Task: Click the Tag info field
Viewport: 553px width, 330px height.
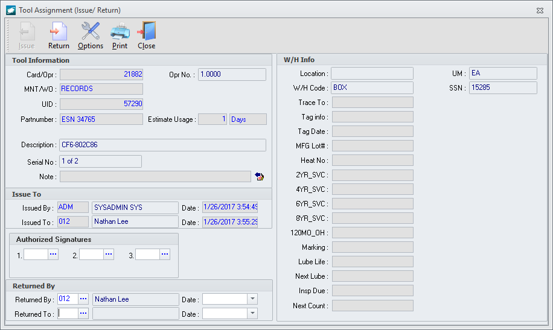Action: pos(372,116)
